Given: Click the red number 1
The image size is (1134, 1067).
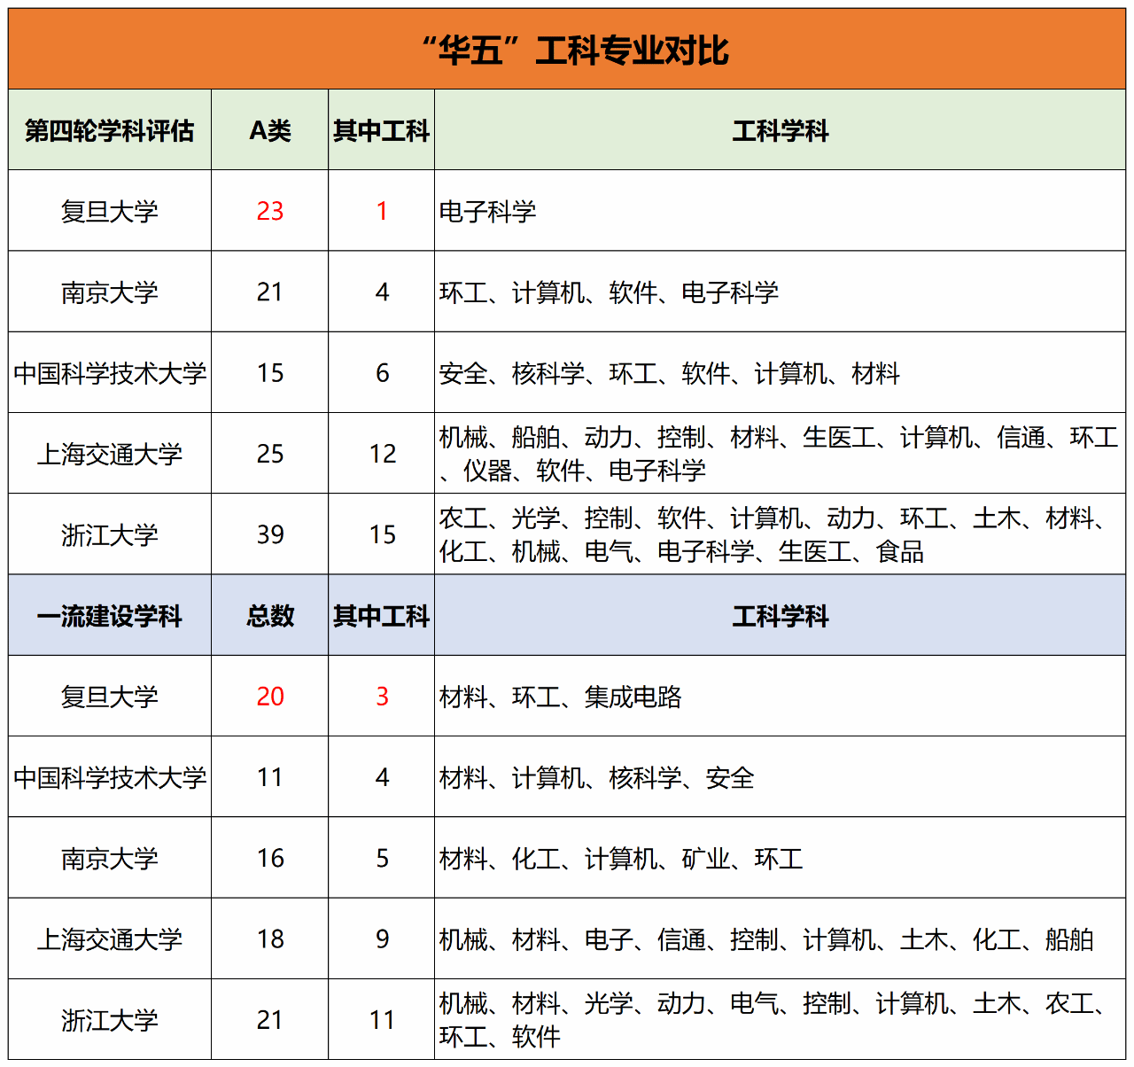Looking at the screenshot, I should 382,211.
